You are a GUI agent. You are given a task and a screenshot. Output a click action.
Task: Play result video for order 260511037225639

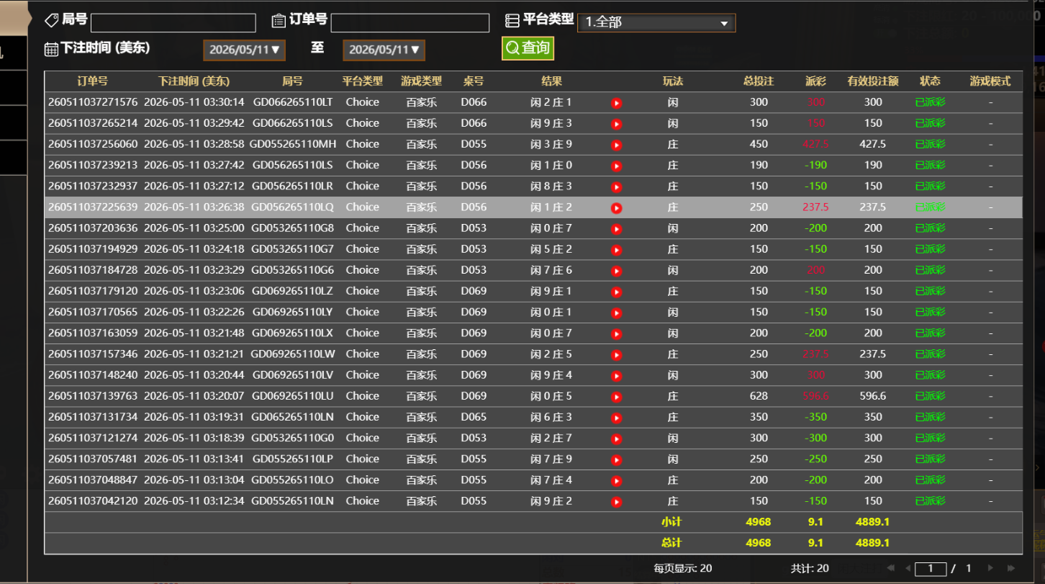(x=616, y=208)
